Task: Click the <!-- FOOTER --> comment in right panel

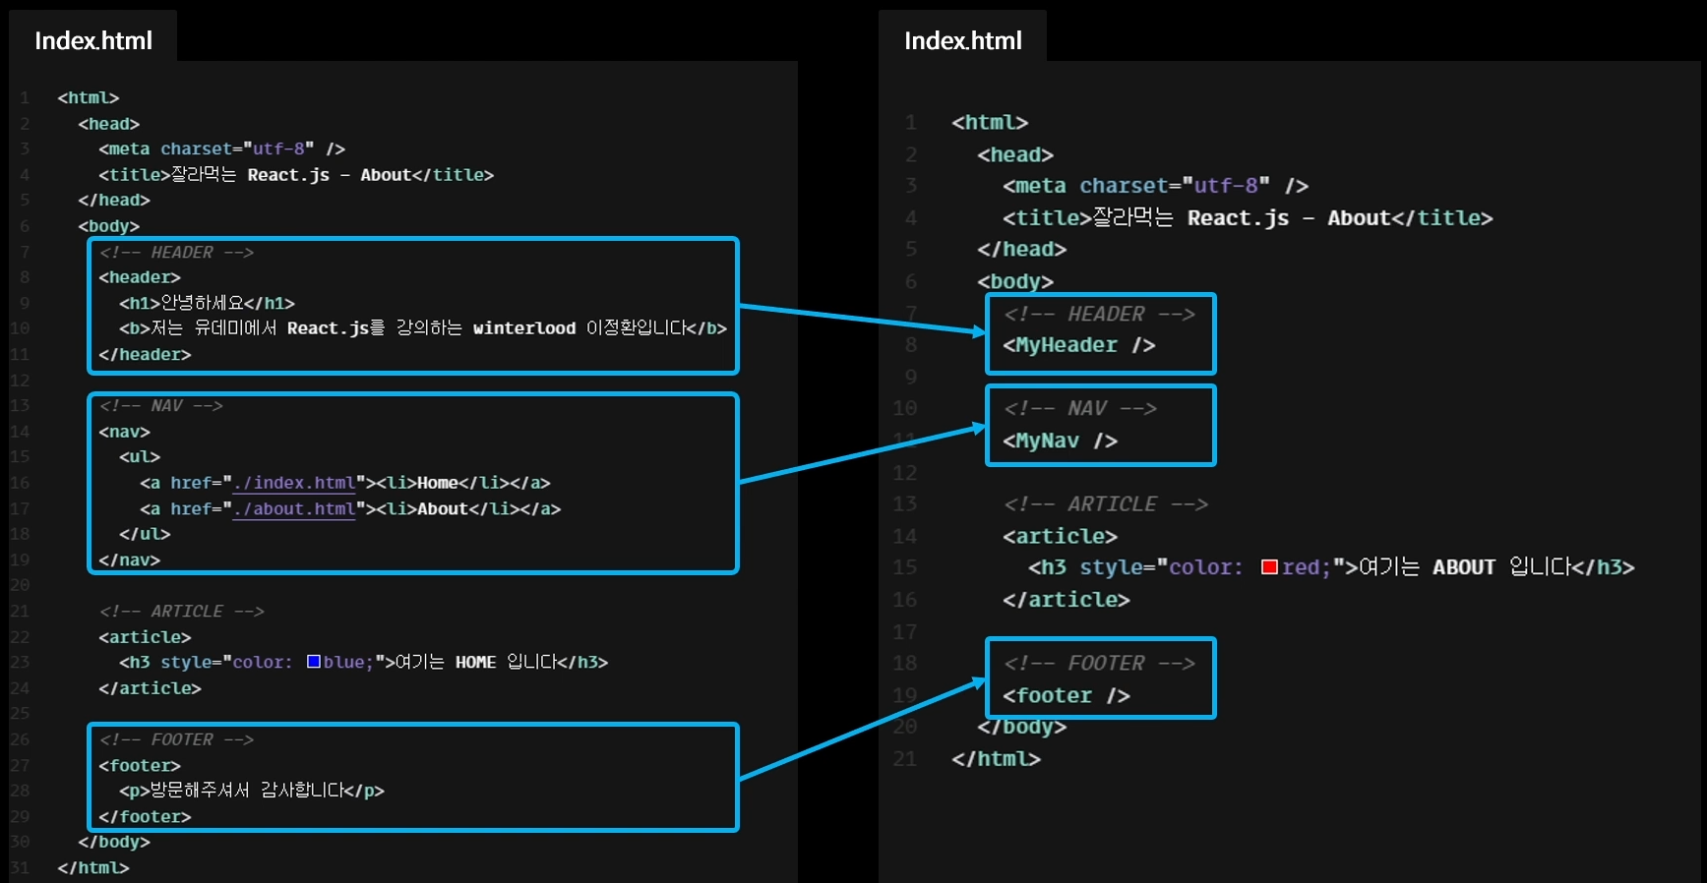Action: 1099,663
